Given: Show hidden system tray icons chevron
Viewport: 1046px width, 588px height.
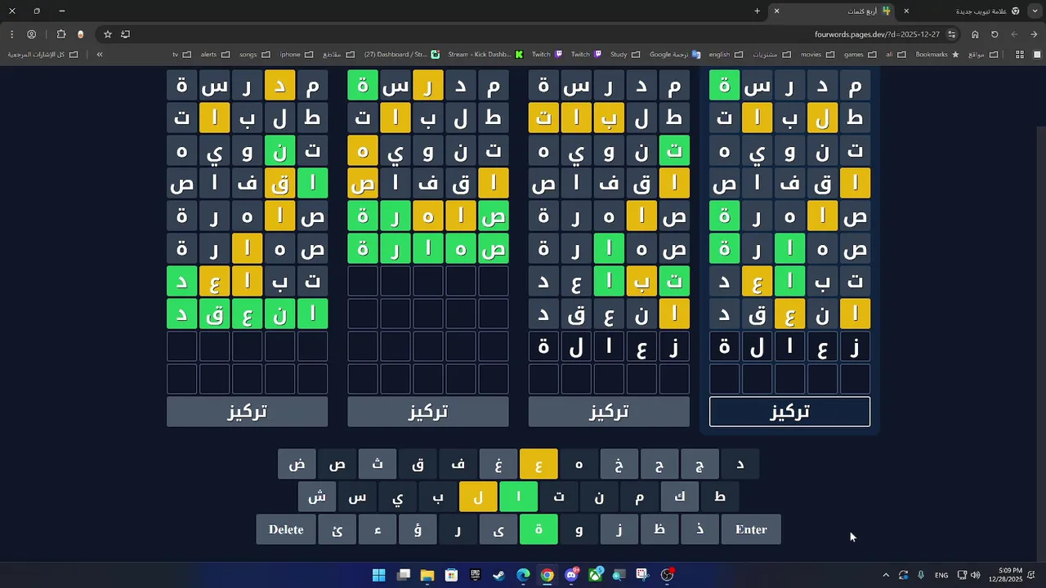Looking at the screenshot, I should [886, 575].
